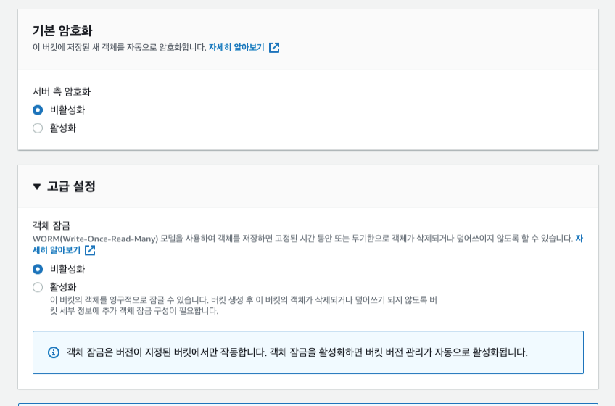Select 비활성화 under 객체 잠금
Screen dimensions: 615x406
(38, 269)
